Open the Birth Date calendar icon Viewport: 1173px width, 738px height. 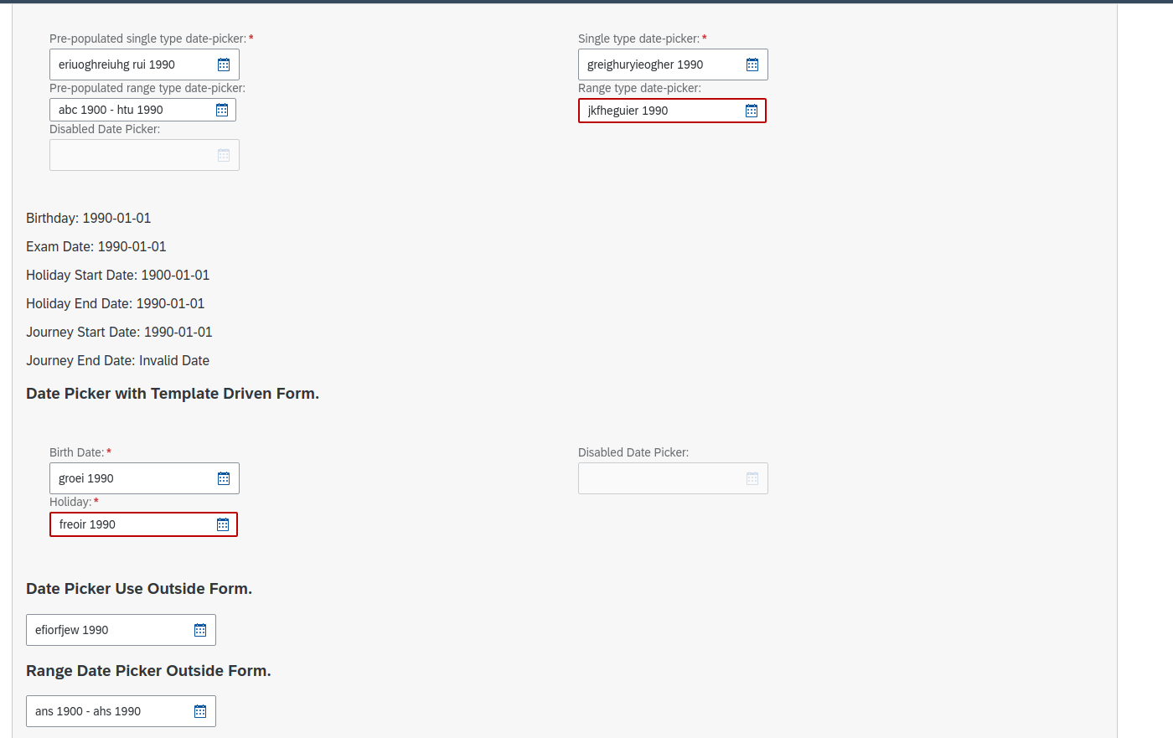223,477
